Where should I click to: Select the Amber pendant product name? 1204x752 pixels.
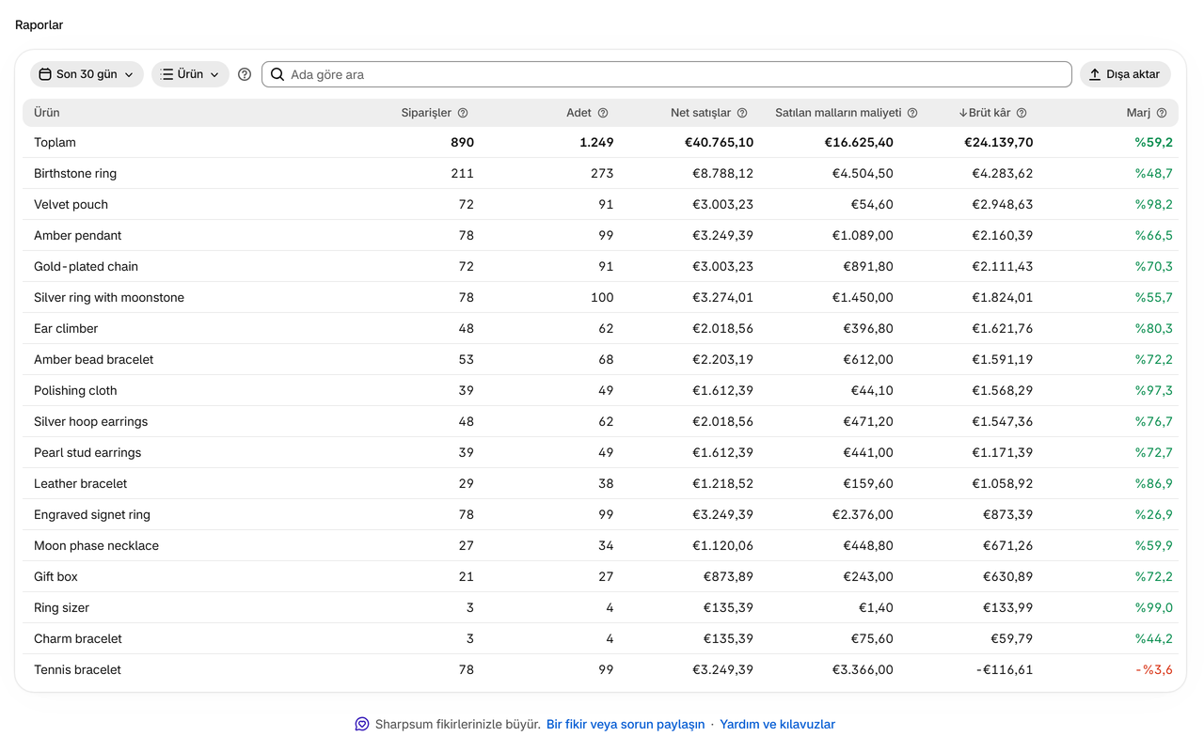[x=78, y=235]
